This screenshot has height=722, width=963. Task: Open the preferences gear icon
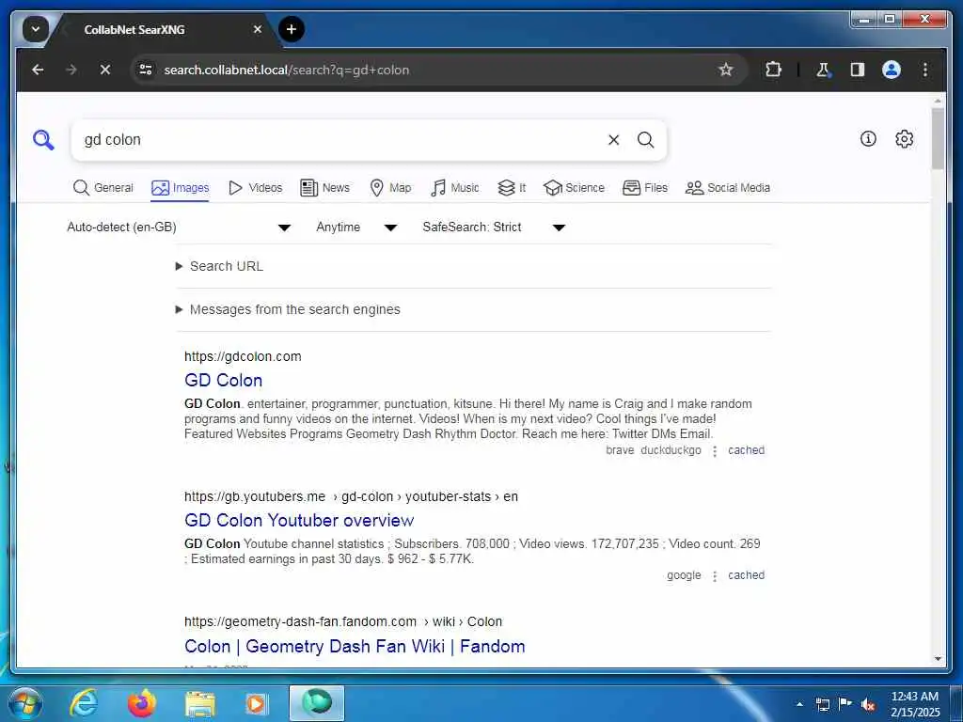click(904, 139)
